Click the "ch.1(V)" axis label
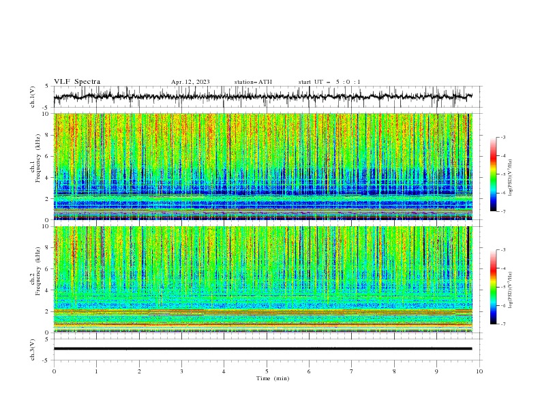 click(x=33, y=97)
